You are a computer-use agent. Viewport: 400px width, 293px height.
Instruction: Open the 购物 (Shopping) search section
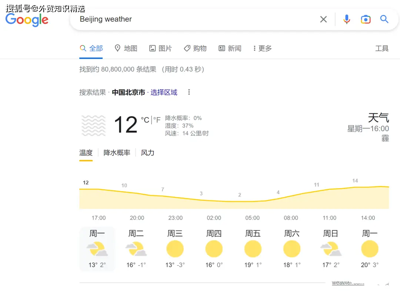[x=195, y=48]
